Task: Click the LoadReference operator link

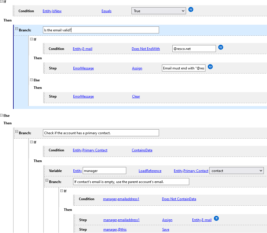Action: pyautogui.click(x=150, y=171)
